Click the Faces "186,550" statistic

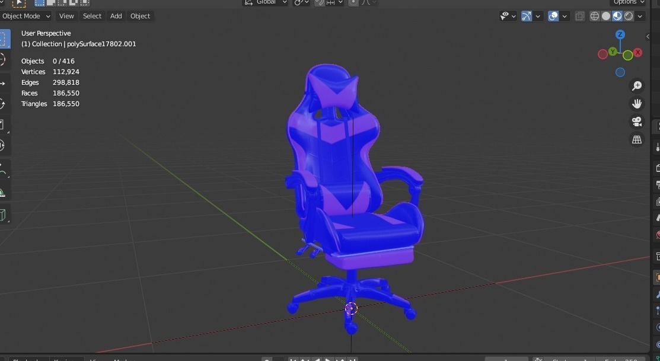click(x=66, y=93)
